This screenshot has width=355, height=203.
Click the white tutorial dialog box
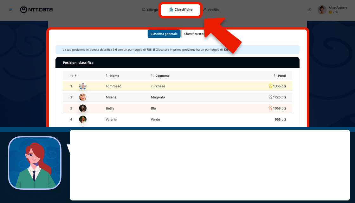pyautogui.click(x=210, y=165)
